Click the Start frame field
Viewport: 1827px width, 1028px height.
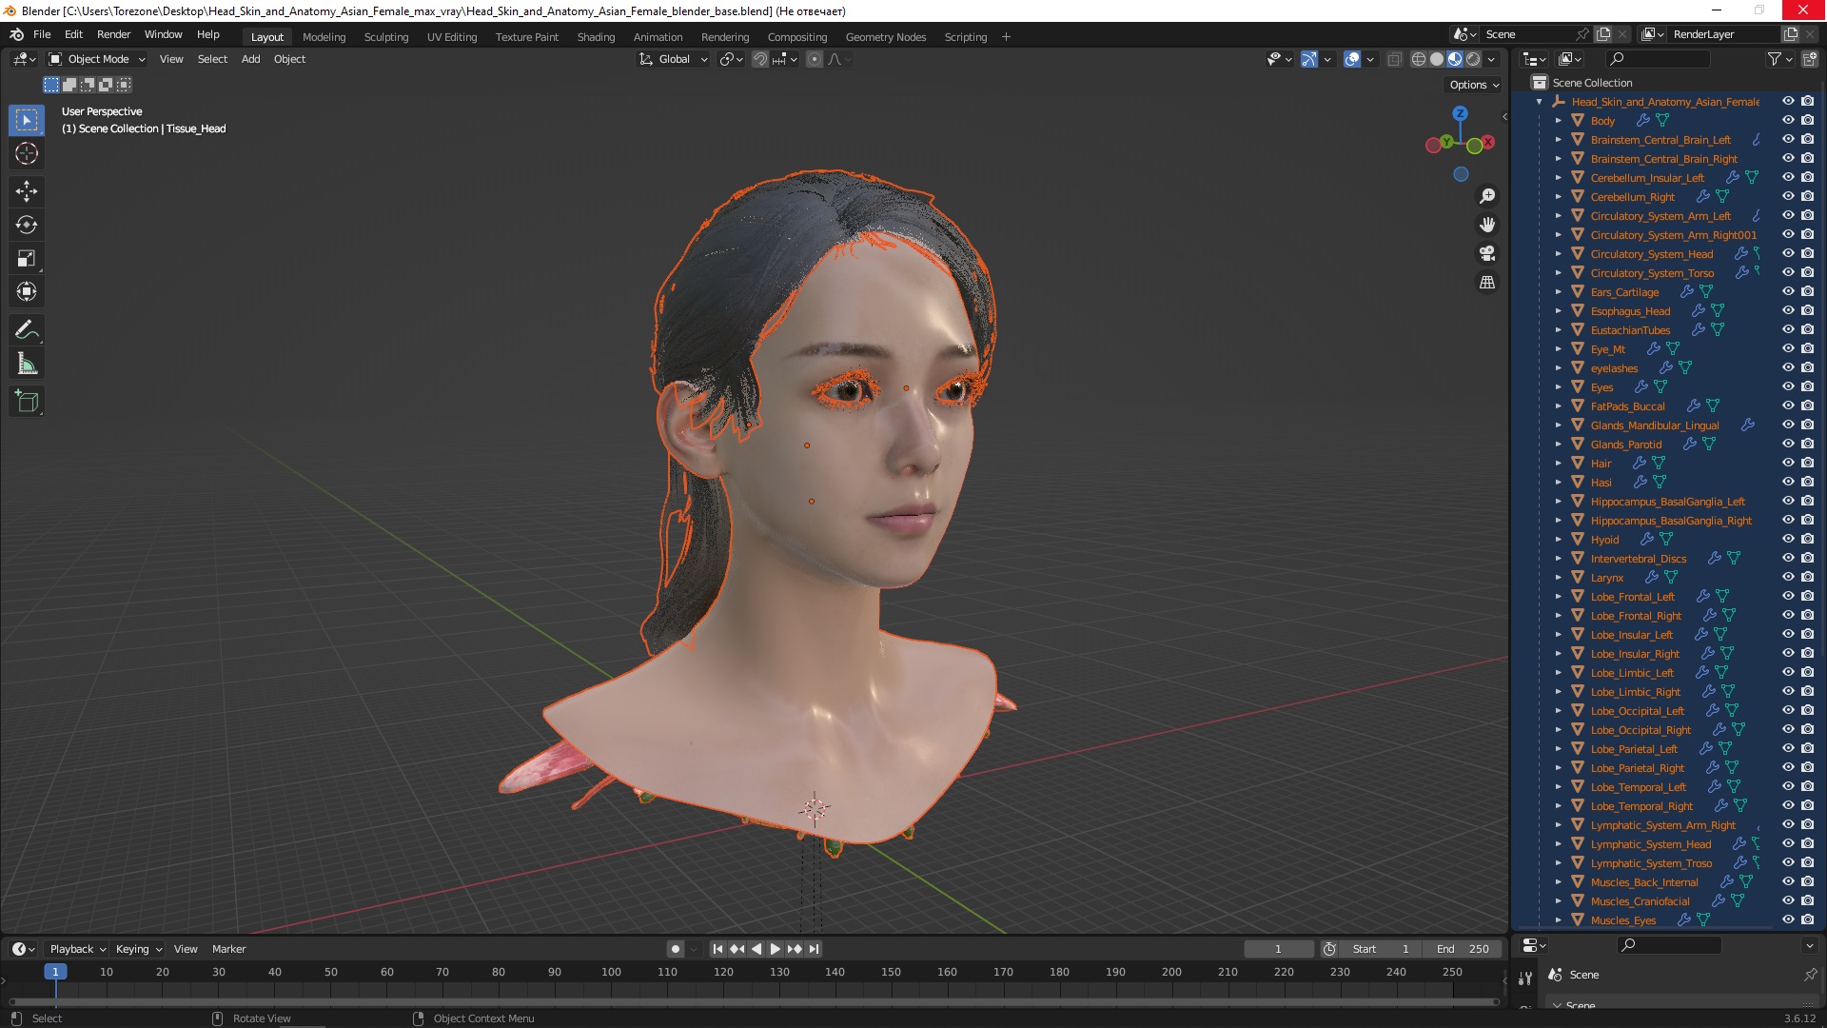pos(1382,949)
